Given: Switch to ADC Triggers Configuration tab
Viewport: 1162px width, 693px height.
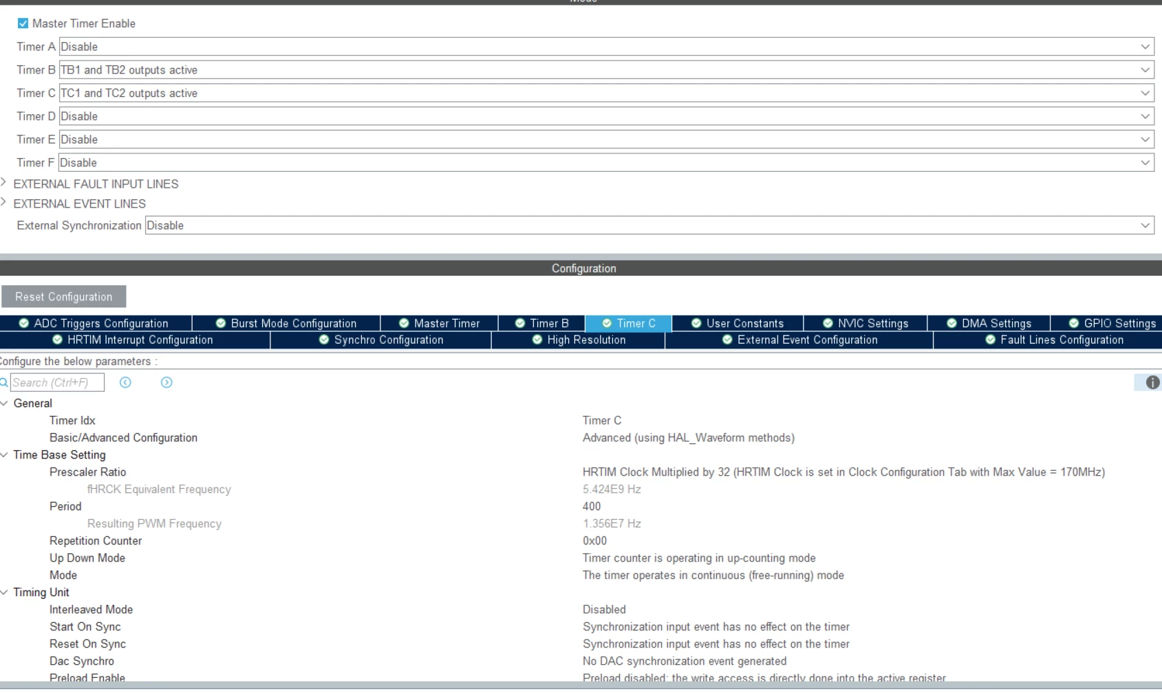Looking at the screenshot, I should click(x=96, y=323).
